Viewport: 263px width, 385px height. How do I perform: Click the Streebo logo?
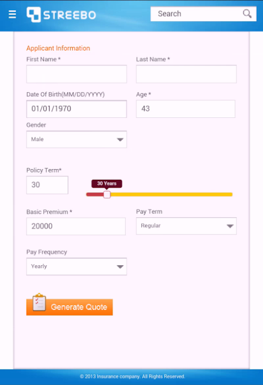[61, 14]
